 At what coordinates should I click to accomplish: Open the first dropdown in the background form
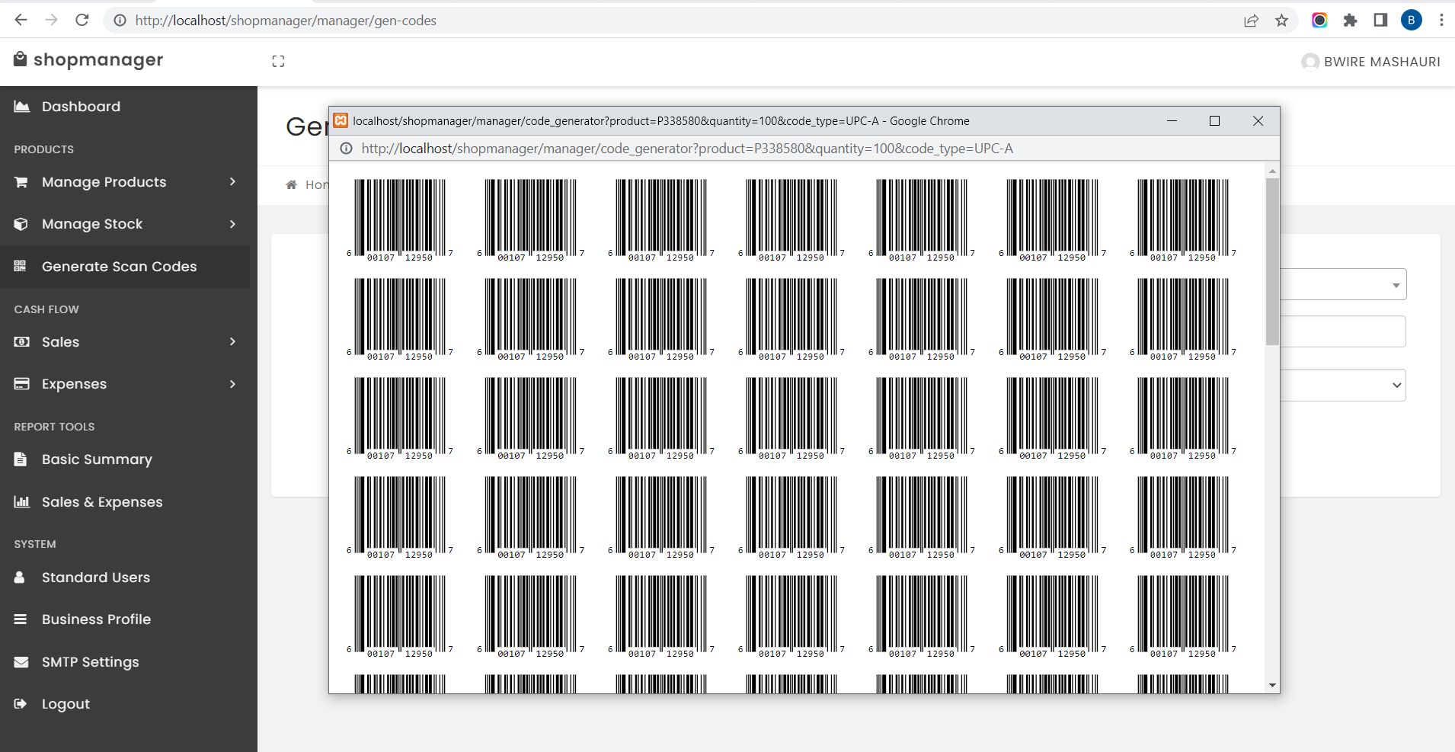point(1343,285)
